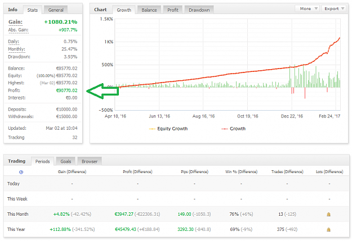Click This Year trades count 375
The width and height of the screenshot is (352, 241).
pyautogui.click(x=280, y=229)
